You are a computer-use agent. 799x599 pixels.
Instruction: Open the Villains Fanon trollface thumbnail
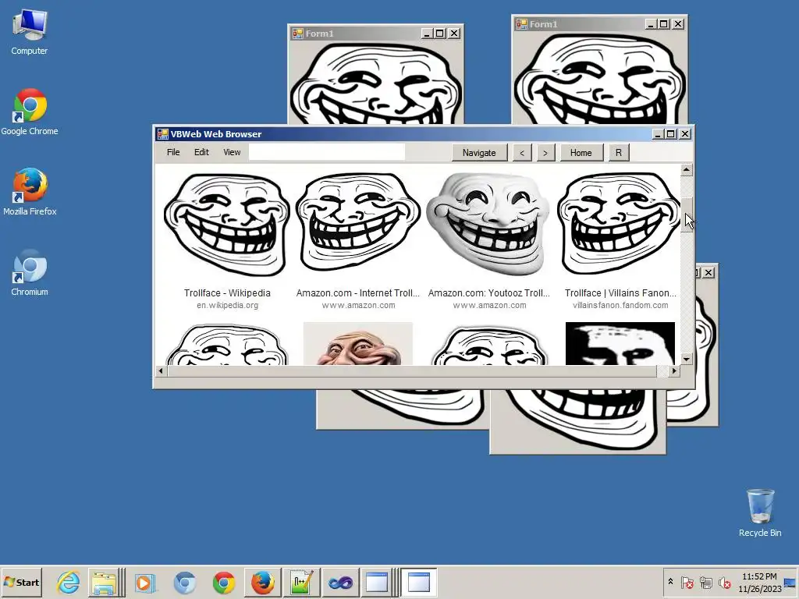coord(620,224)
